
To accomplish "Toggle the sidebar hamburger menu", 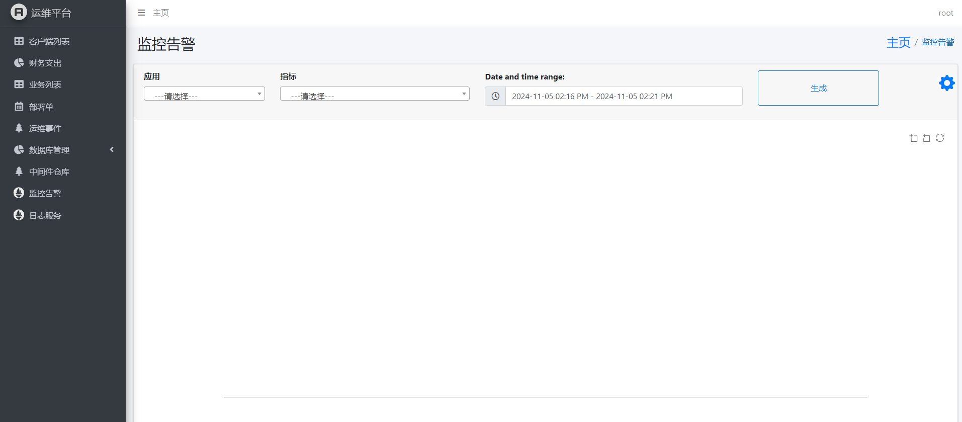I will click(x=141, y=13).
